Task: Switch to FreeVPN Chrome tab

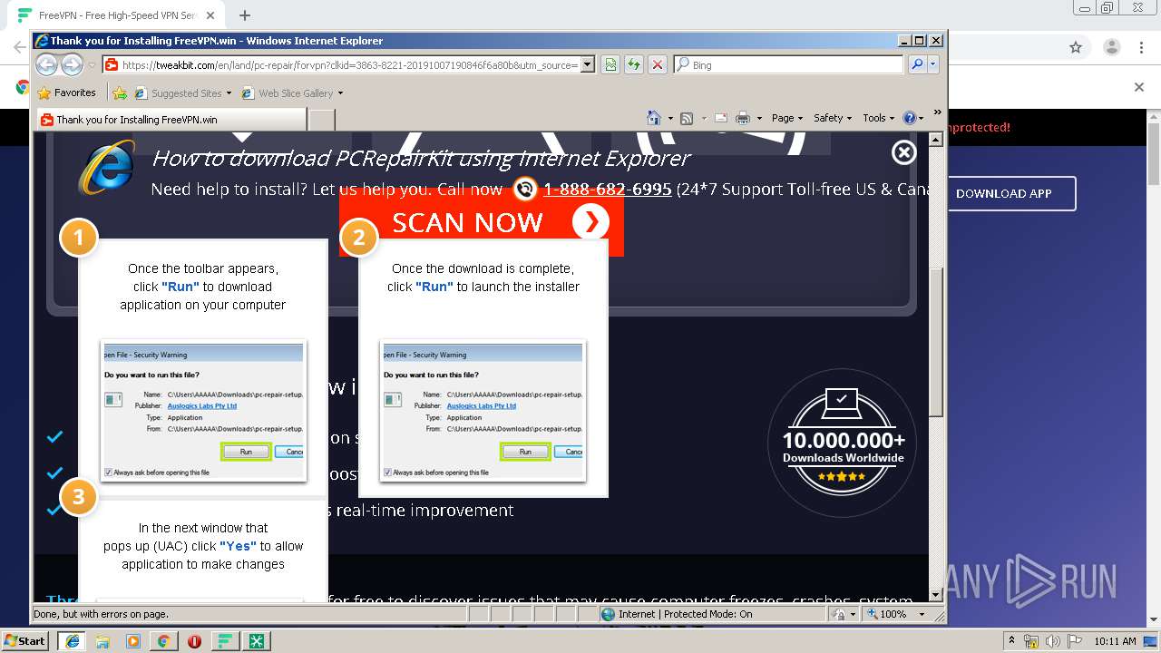Action: 117,15
